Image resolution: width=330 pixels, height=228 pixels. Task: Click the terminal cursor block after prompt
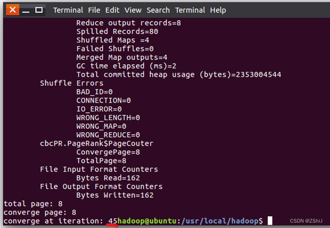pyautogui.click(x=270, y=221)
